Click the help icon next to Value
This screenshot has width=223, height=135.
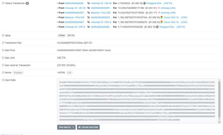3,36
